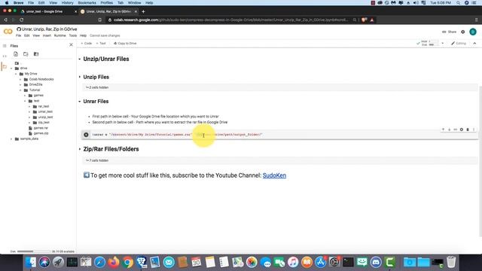Move the cell up with arrow icon

(443, 129)
